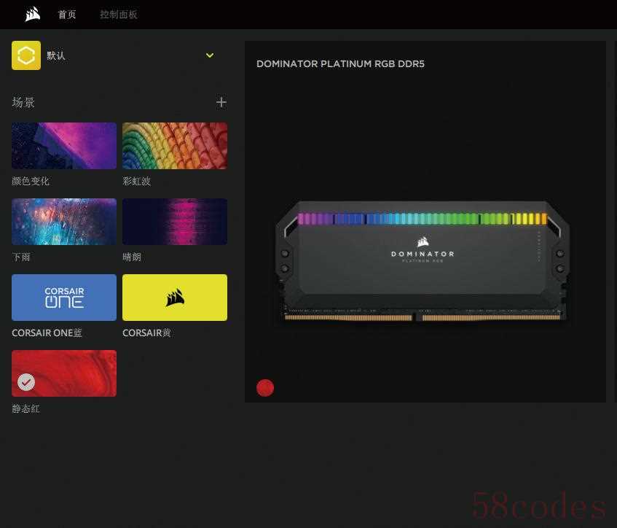Click the red color dot in device panel
Image resolution: width=617 pixels, height=528 pixels.
pos(265,388)
